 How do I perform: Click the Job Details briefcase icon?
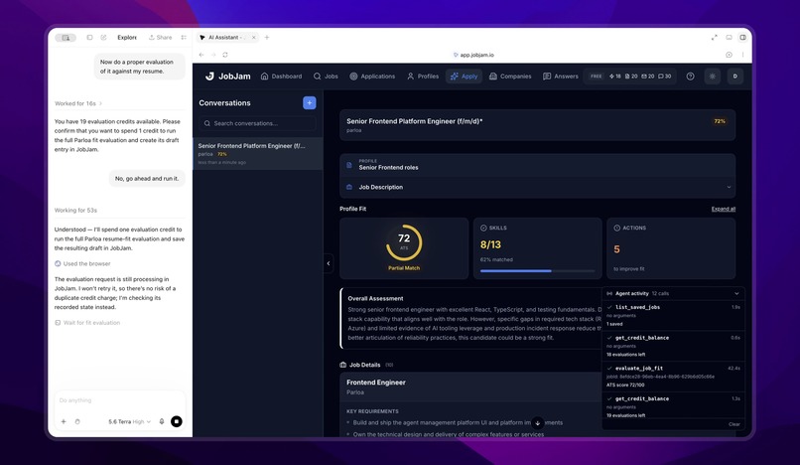[x=342, y=365]
